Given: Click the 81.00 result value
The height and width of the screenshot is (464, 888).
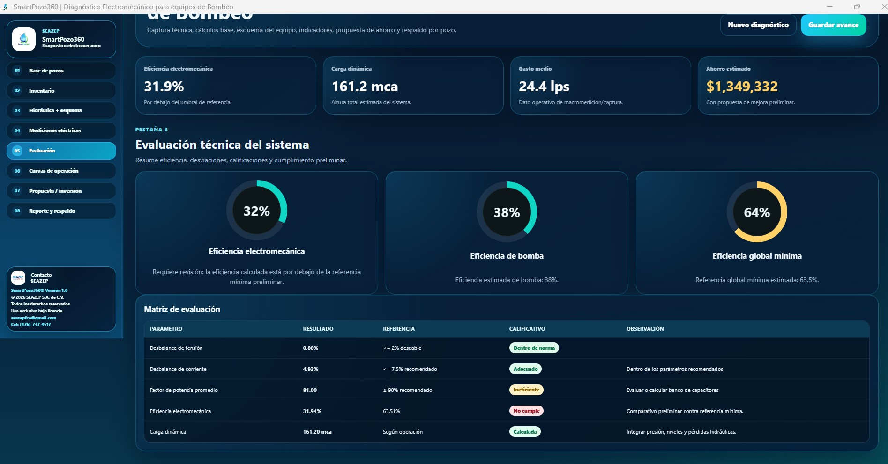Looking at the screenshot, I should [x=310, y=390].
